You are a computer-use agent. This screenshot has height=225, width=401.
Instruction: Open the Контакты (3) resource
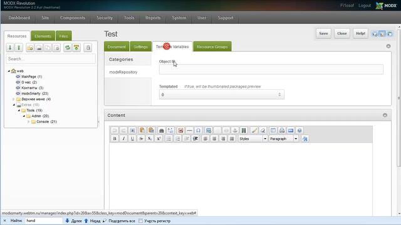tap(33, 87)
